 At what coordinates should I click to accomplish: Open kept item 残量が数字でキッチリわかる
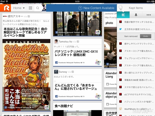(136, 22)
